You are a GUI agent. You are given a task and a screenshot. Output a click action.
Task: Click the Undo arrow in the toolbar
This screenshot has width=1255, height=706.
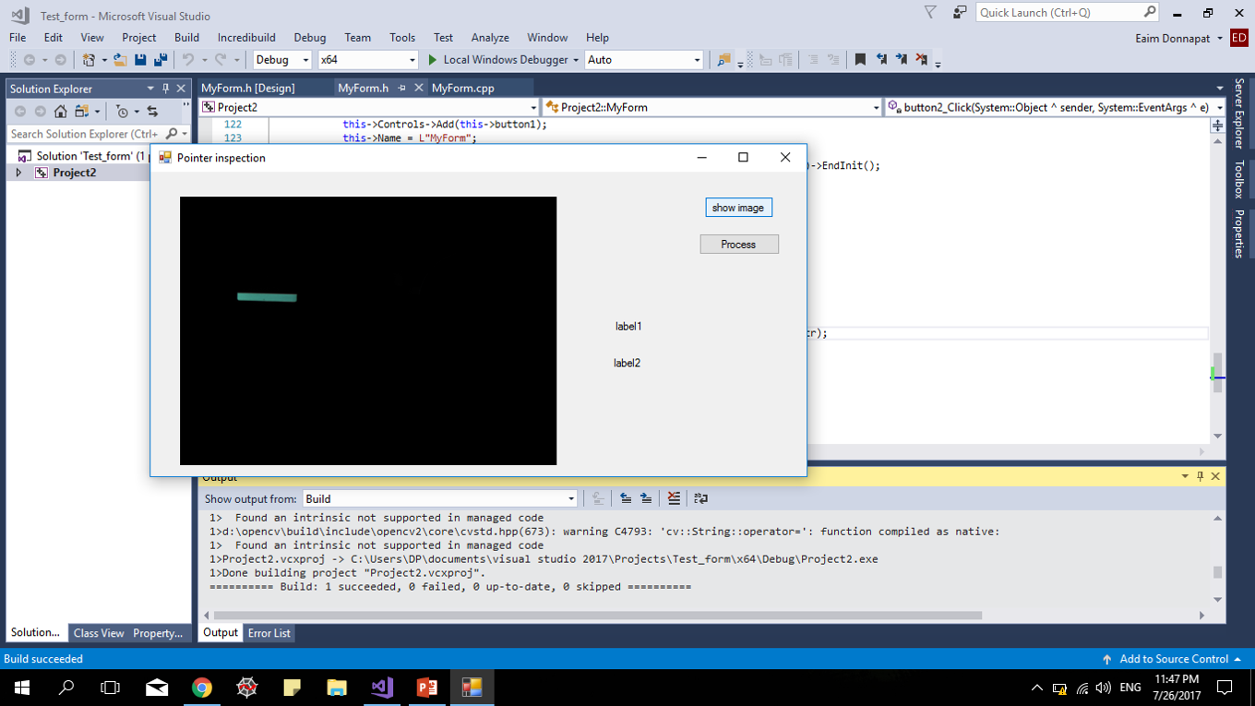pyautogui.click(x=188, y=60)
